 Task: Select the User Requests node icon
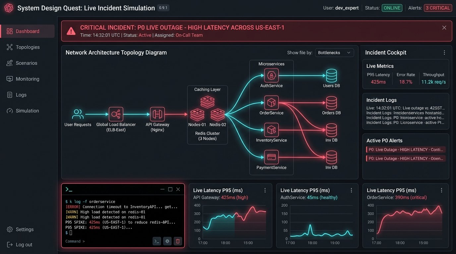tap(78, 114)
